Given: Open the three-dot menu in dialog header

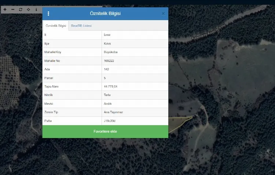Looking at the screenshot, I should [x=48, y=14].
